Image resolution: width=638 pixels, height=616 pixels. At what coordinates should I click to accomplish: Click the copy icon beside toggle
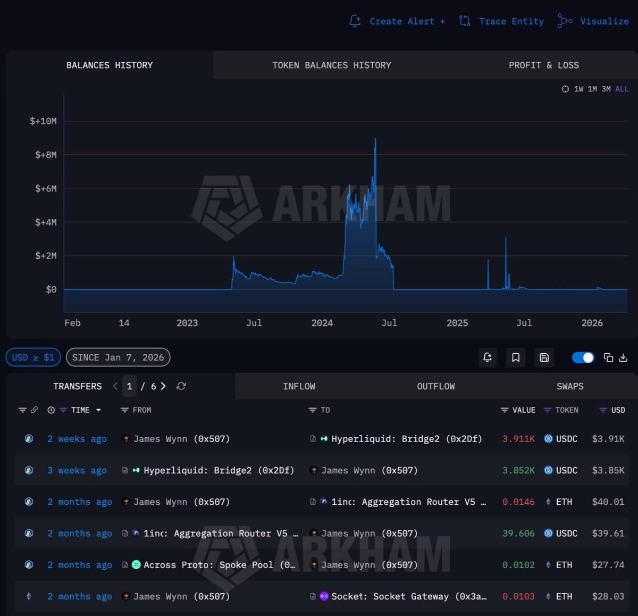click(x=608, y=357)
